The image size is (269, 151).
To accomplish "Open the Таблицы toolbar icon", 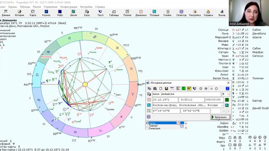I will [114, 13].
